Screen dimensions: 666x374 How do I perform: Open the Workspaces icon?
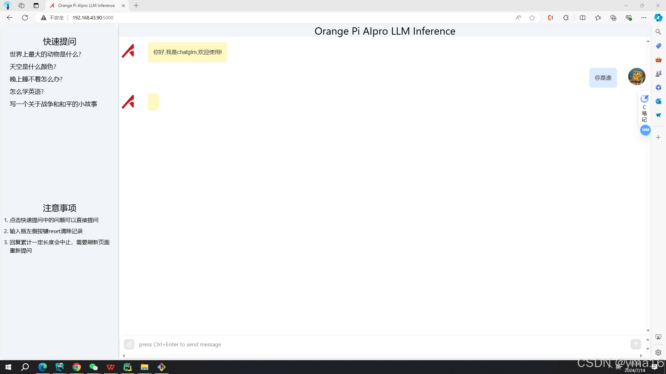click(22, 6)
